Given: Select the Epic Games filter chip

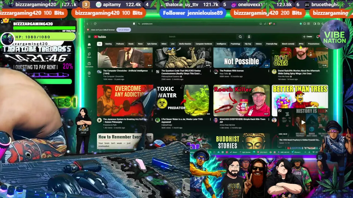Looking at the screenshot, I should pos(152,44).
